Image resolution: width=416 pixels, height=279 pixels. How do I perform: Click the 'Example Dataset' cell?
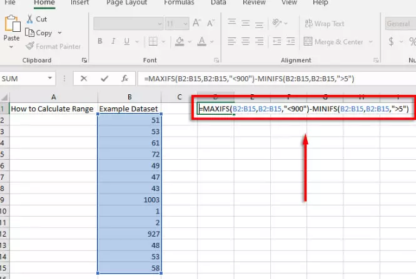coord(129,109)
